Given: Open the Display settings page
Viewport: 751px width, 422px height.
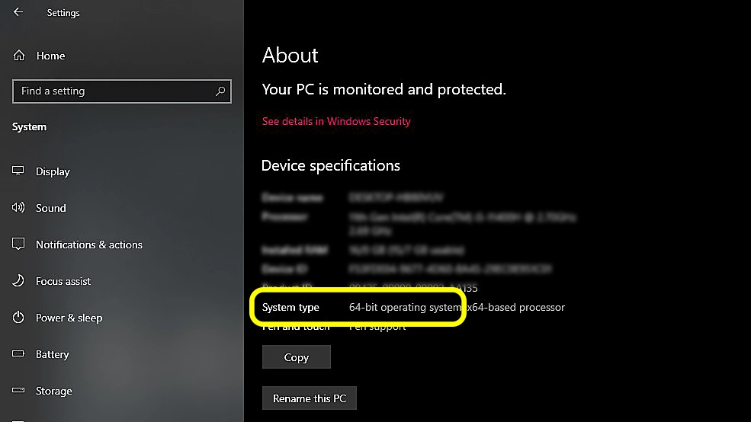Looking at the screenshot, I should point(53,171).
